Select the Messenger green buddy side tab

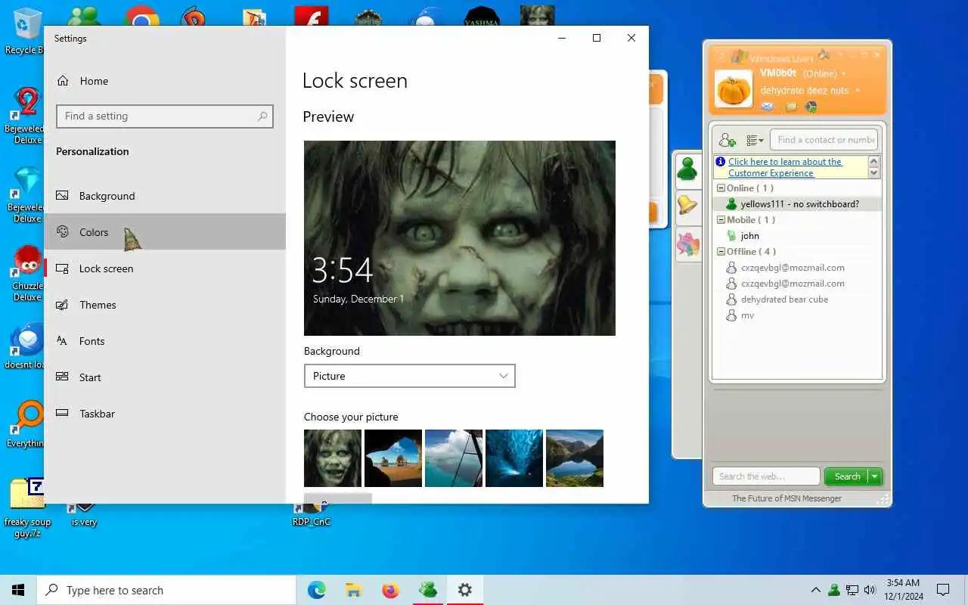(x=687, y=169)
